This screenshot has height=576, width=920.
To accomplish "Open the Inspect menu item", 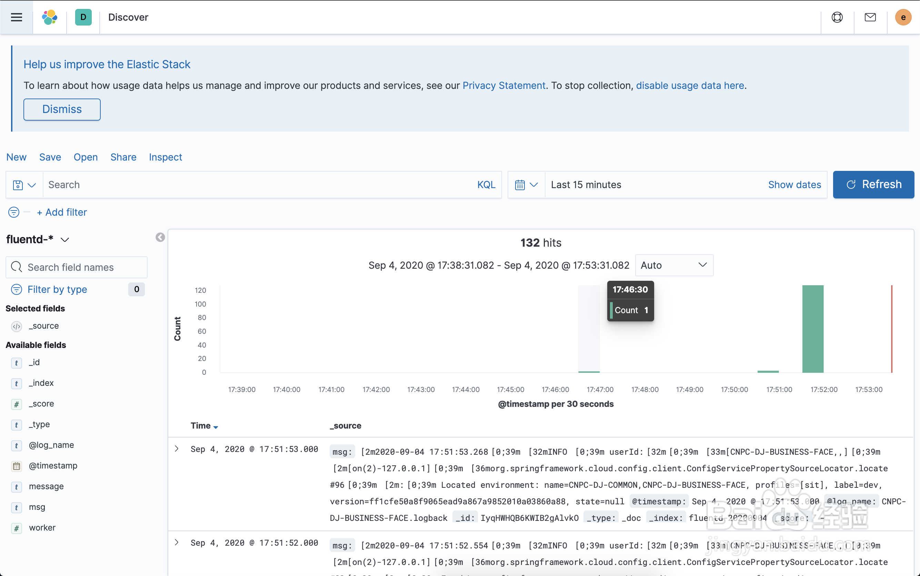I will pyautogui.click(x=165, y=157).
